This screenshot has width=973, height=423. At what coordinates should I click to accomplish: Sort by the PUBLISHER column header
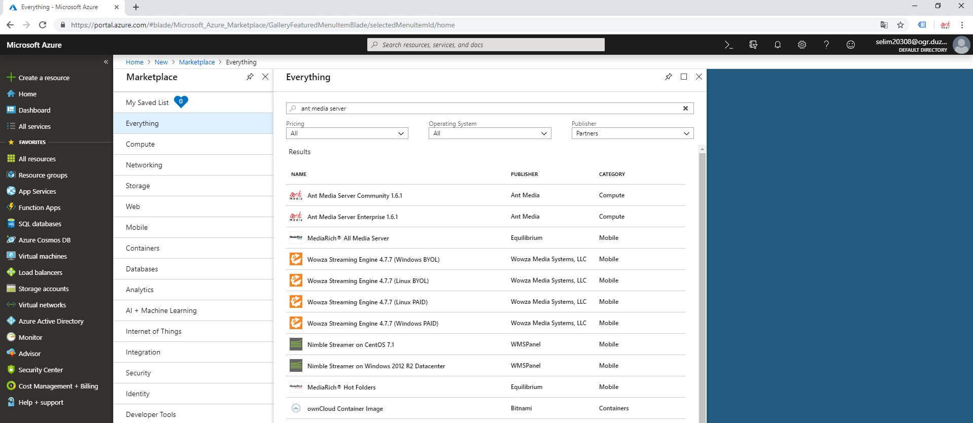[x=524, y=174]
